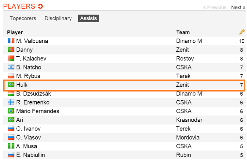Click the Israeli flag beside B. Natcho
The image size is (247, 160).
click(x=11, y=67)
